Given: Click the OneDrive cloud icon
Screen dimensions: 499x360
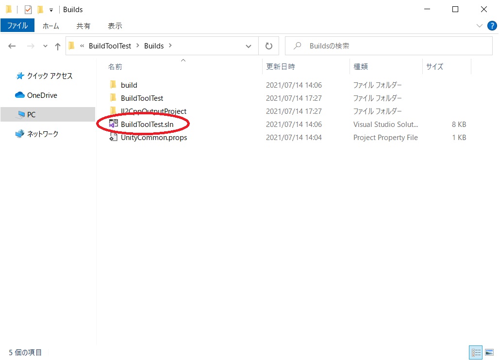Looking at the screenshot, I should [20, 95].
